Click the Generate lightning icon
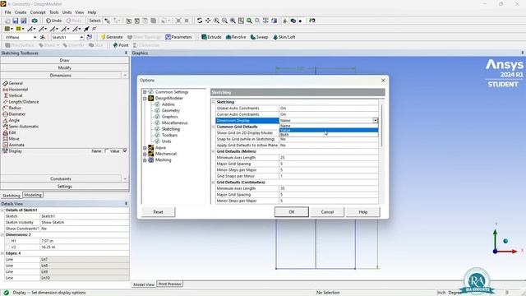The width and height of the screenshot is (526, 296). point(103,37)
